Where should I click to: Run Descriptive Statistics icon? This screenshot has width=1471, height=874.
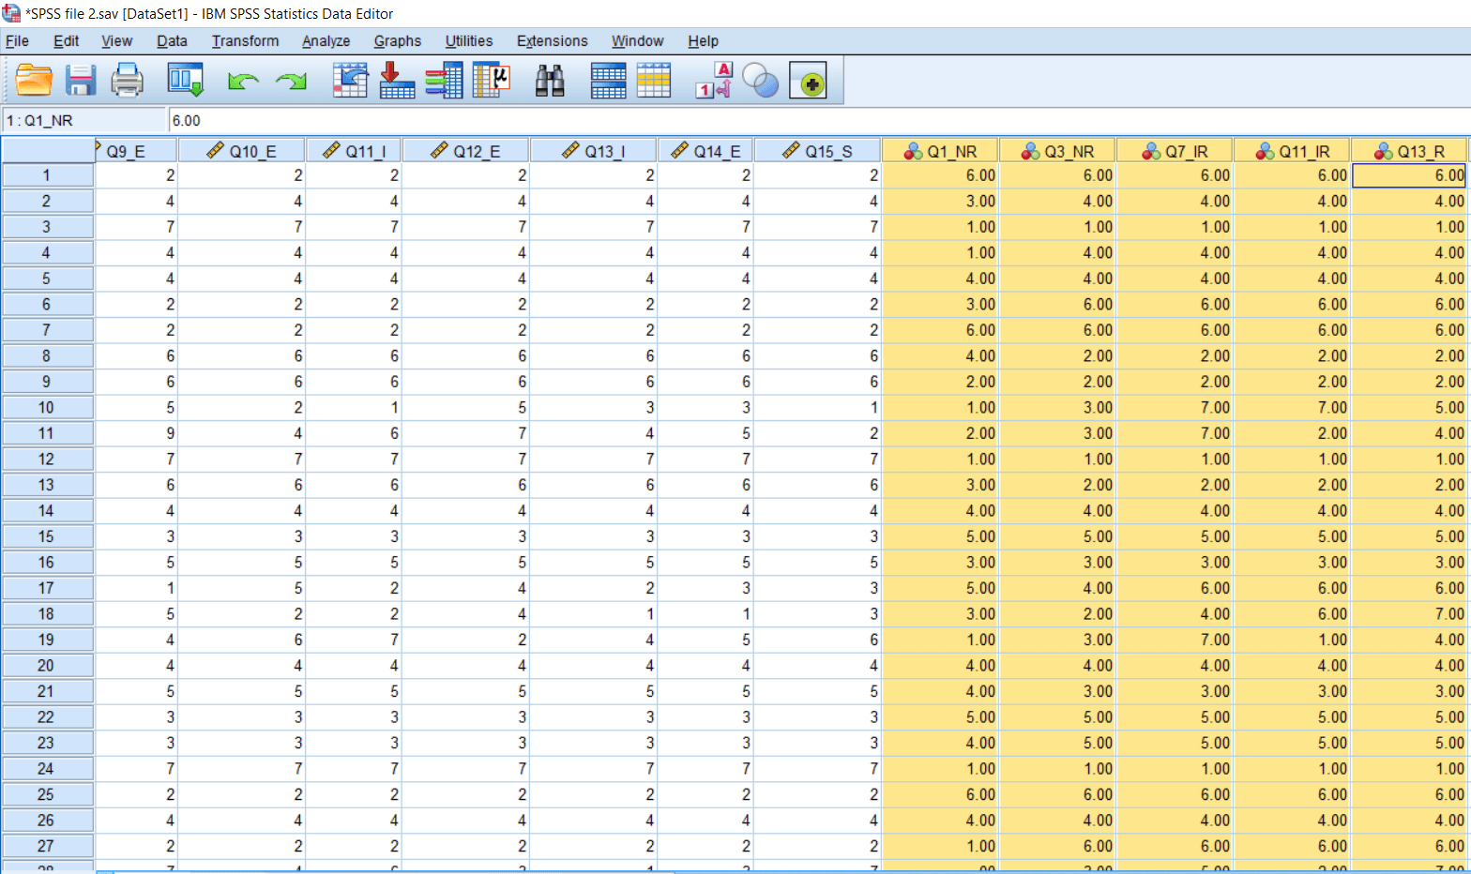coord(491,81)
